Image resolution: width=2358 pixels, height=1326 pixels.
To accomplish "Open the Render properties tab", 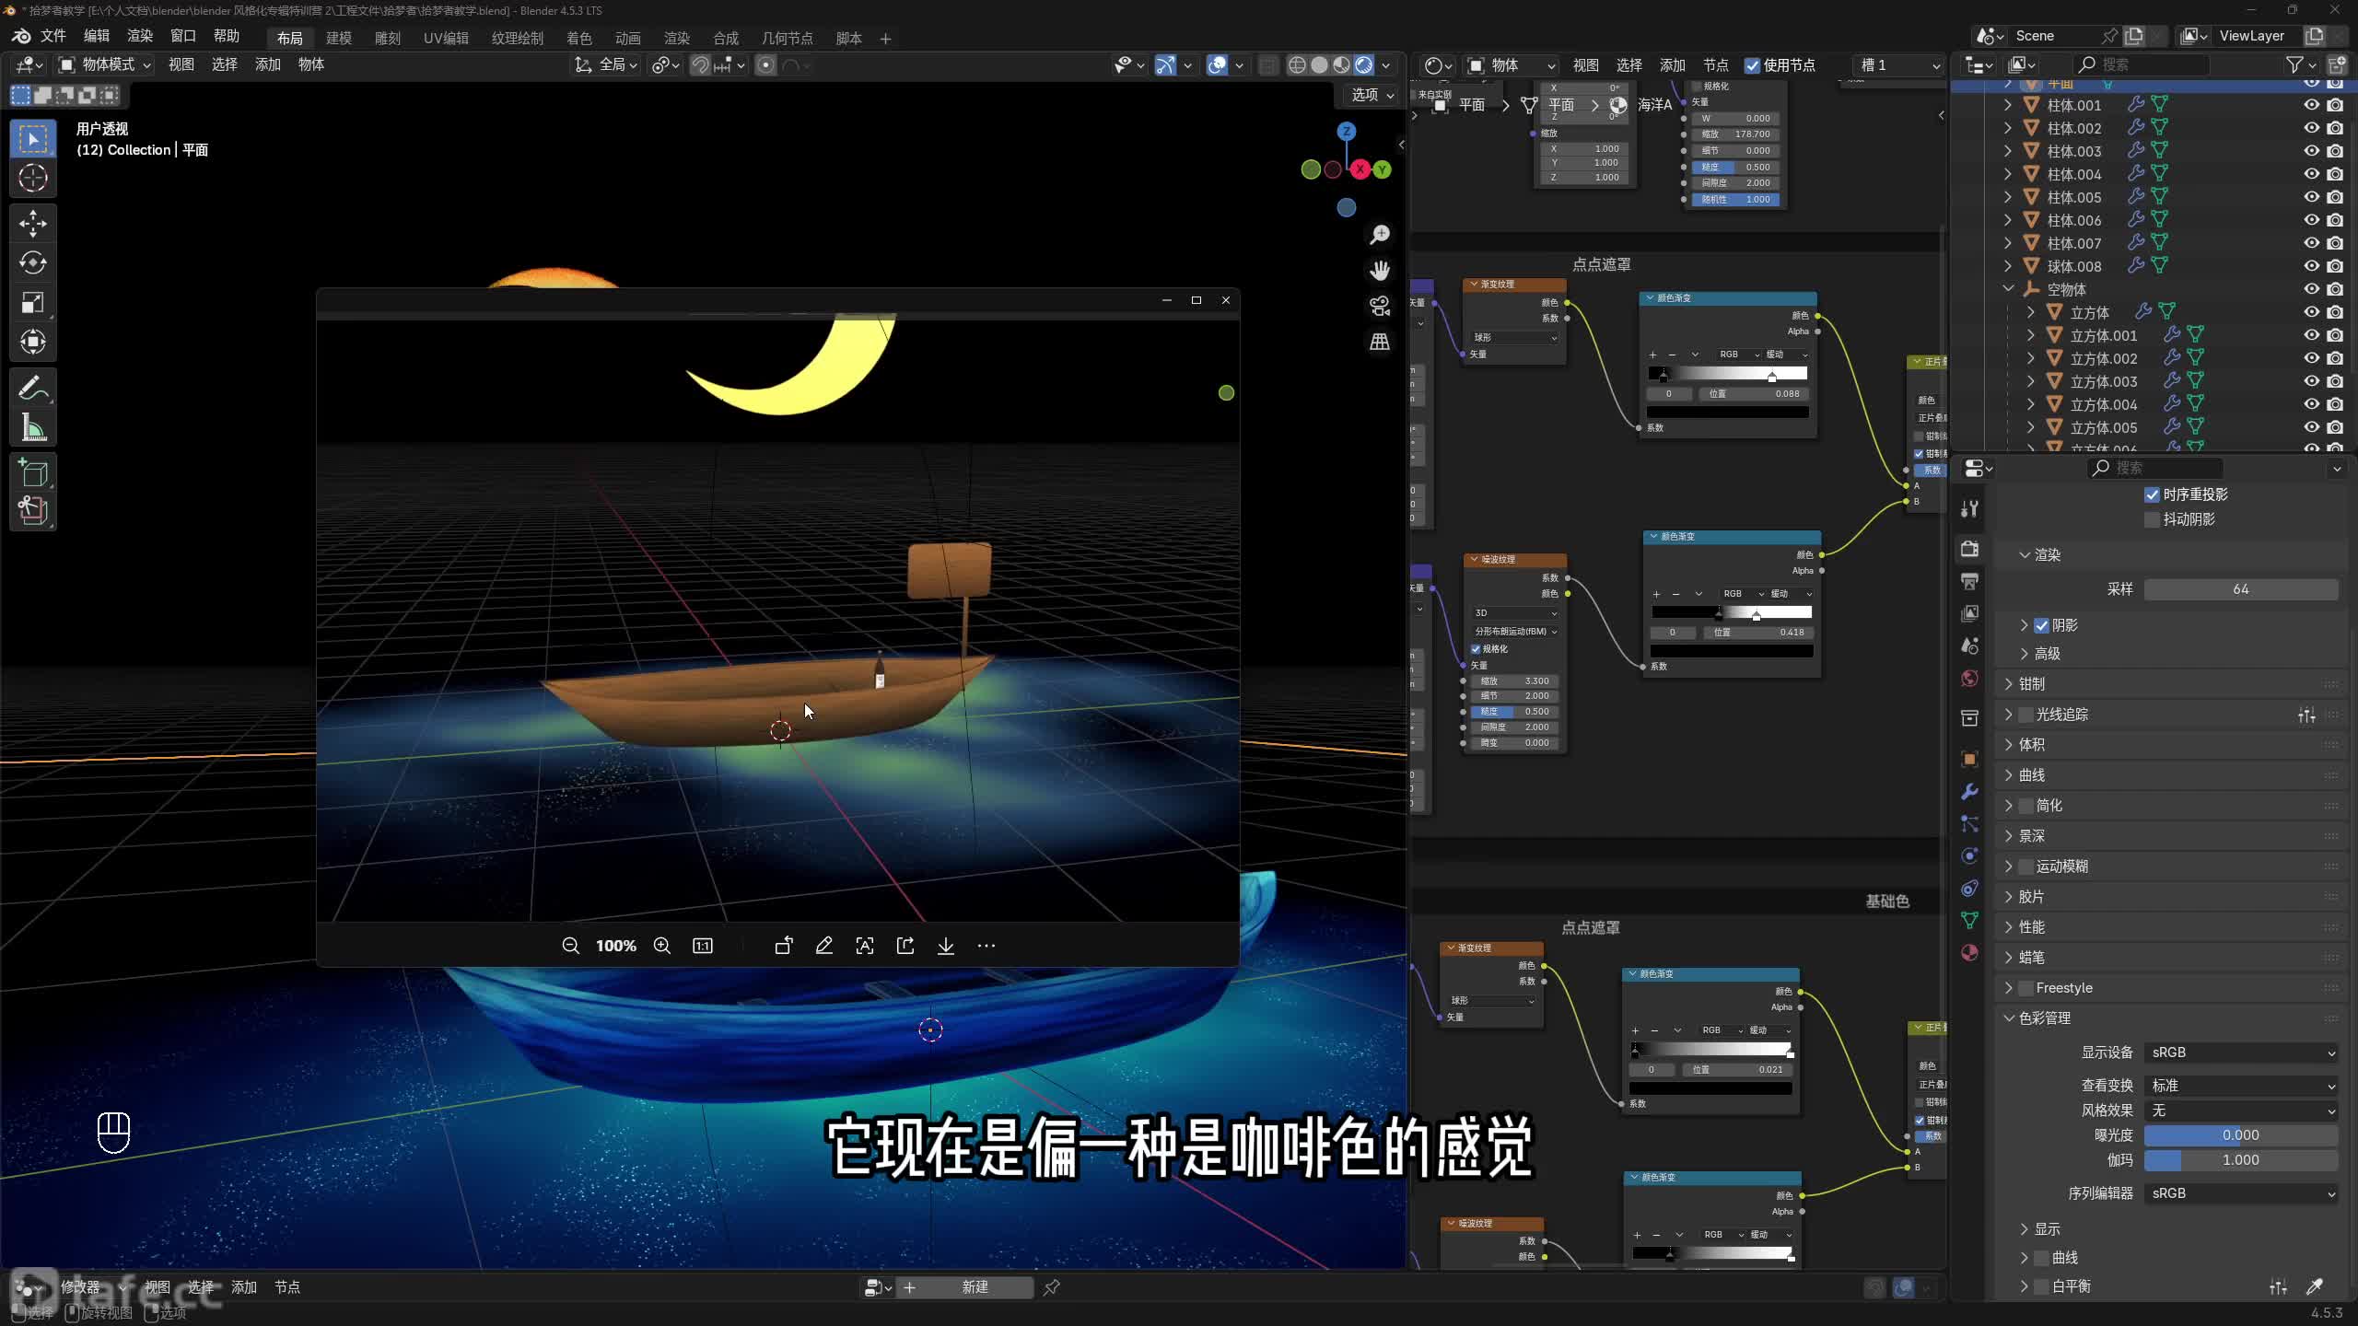I will pos(1970,549).
